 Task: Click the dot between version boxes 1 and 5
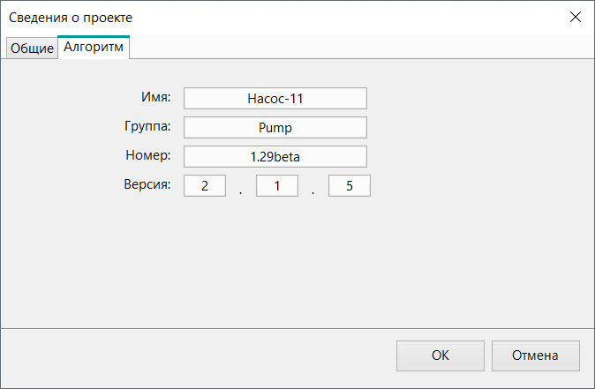tap(313, 191)
